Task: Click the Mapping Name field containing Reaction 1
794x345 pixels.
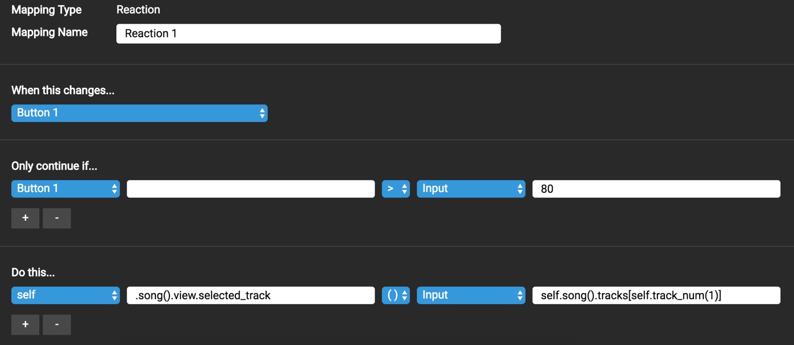Action: 308,34
